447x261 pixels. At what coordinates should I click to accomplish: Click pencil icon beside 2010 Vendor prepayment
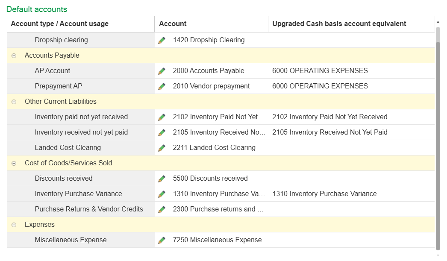pos(162,86)
